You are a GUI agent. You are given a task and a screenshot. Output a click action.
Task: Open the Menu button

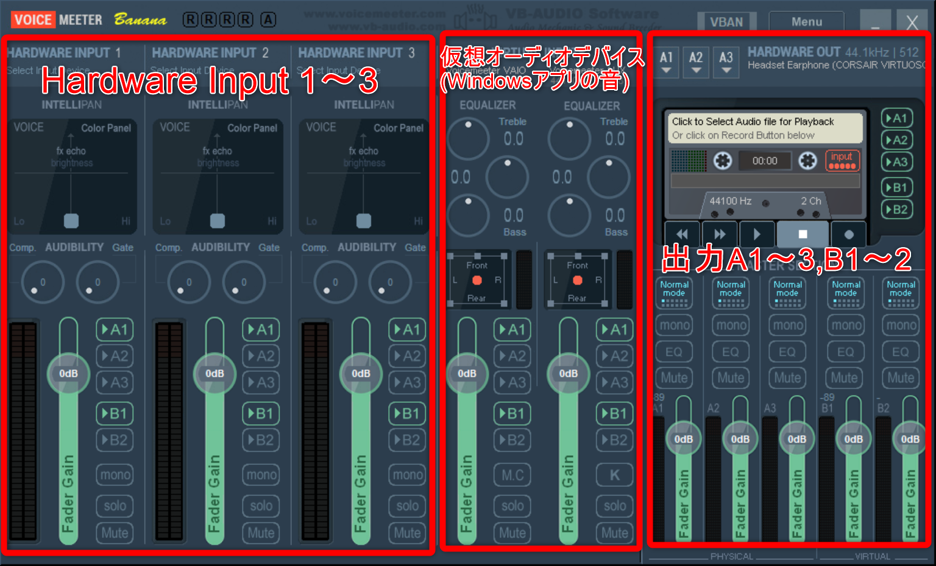click(x=807, y=21)
